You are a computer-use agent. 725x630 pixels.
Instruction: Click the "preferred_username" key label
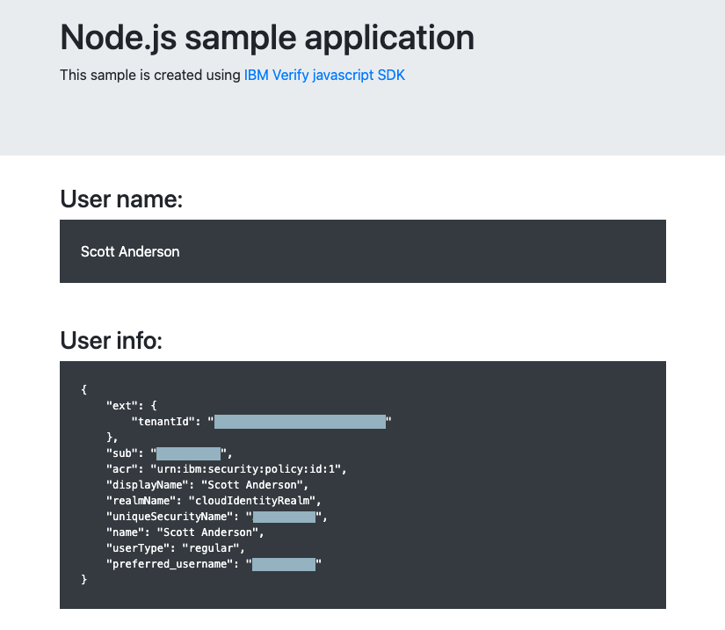tap(170, 564)
